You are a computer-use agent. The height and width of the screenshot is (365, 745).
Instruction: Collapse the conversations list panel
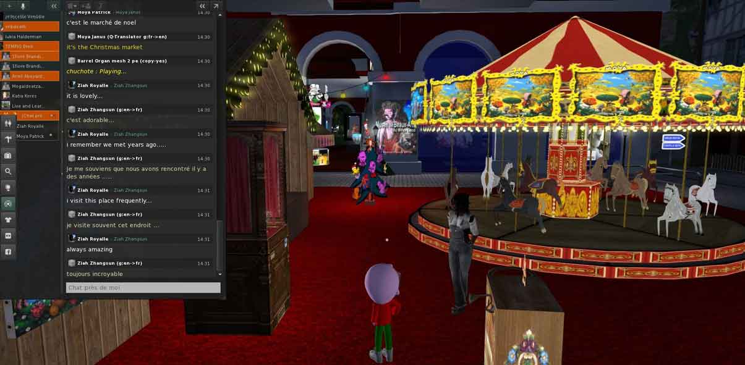point(54,6)
